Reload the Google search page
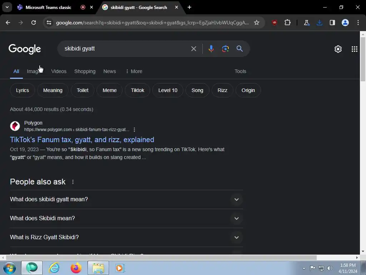The width and height of the screenshot is (366, 275). (x=34, y=23)
